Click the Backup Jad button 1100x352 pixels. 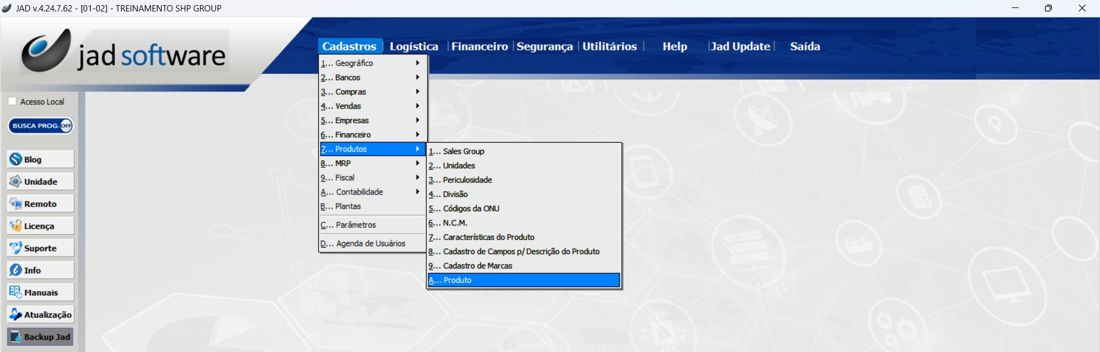tap(41, 337)
